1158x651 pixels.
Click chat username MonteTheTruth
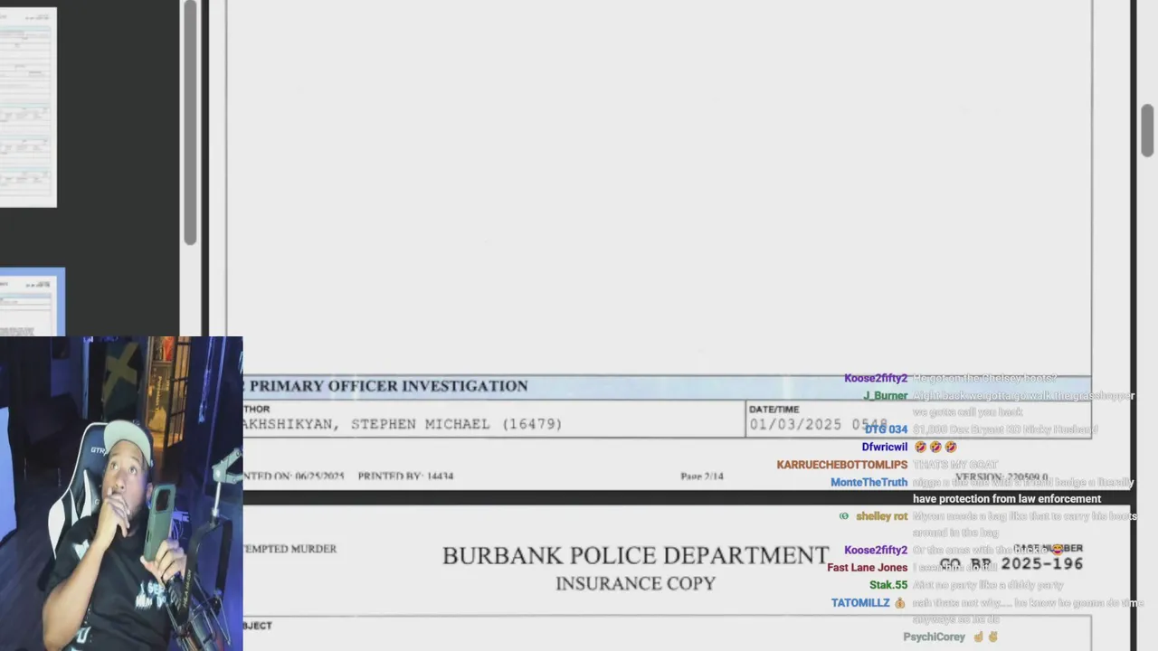(x=868, y=482)
